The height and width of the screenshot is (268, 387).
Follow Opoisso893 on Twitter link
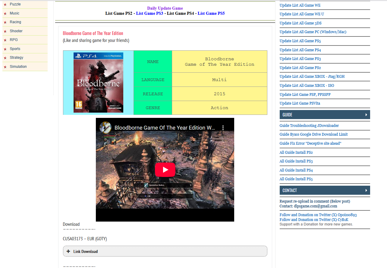[x=318, y=215]
